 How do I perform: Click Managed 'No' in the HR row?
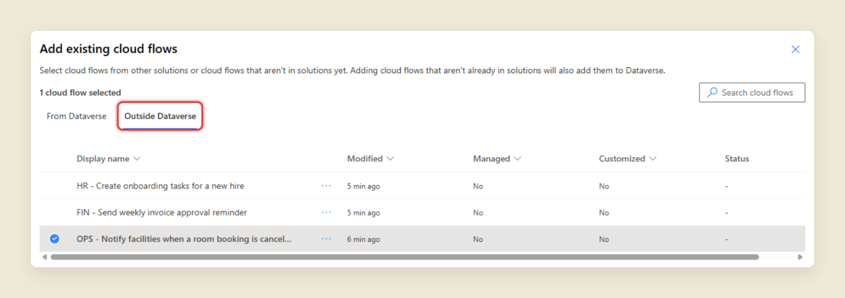(x=478, y=186)
